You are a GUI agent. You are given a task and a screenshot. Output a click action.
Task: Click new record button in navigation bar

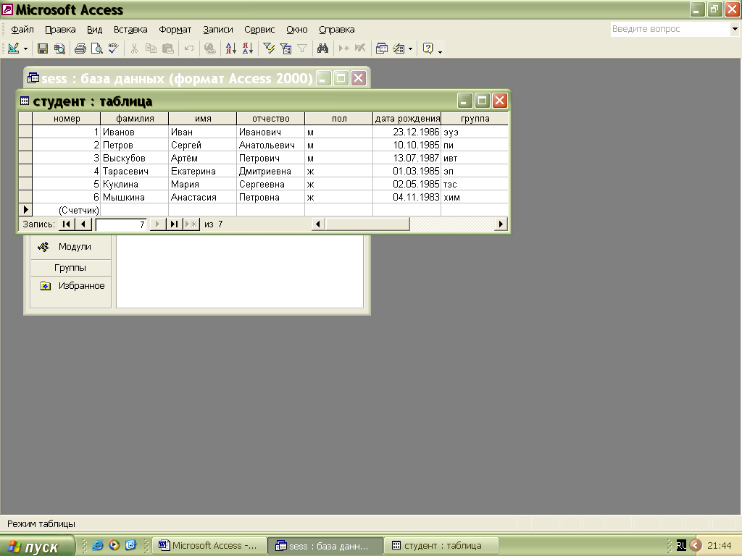point(191,224)
